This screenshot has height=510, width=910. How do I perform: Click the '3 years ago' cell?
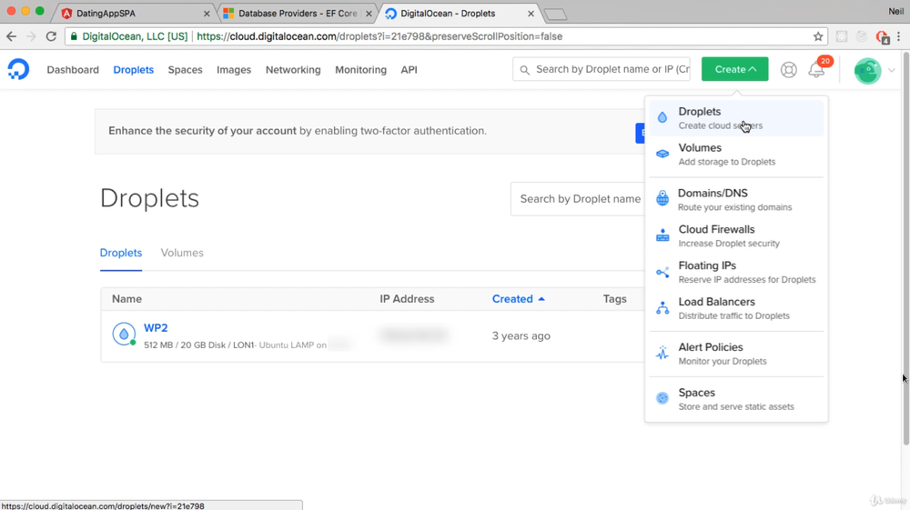pyautogui.click(x=521, y=336)
